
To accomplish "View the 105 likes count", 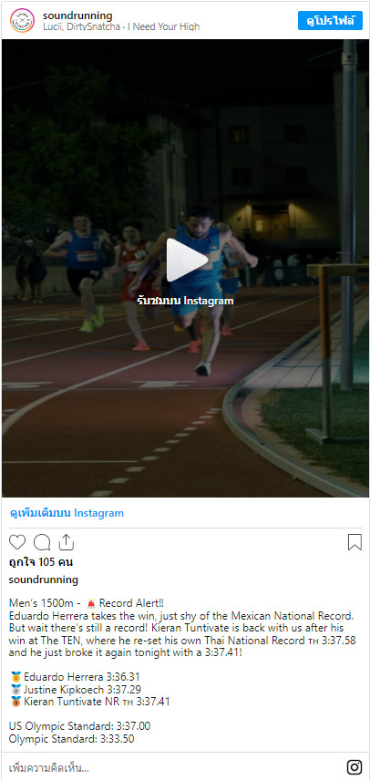I will click(x=41, y=562).
